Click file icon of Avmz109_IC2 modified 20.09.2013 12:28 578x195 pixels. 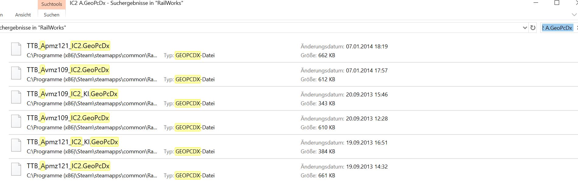[x=16, y=121]
